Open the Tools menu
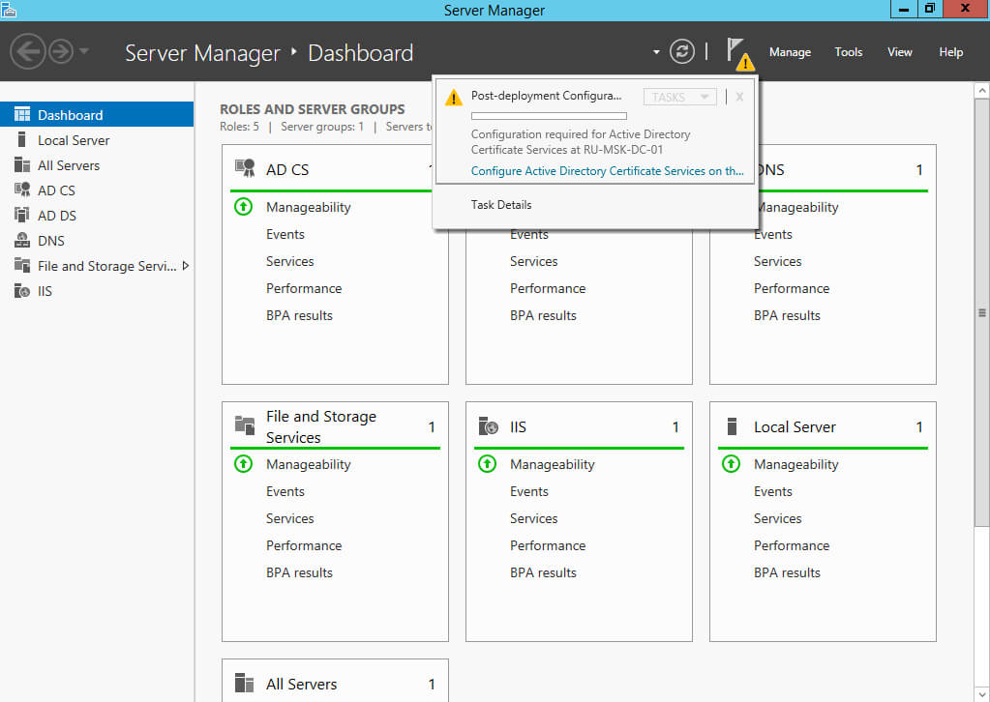The width and height of the screenshot is (990, 702). pos(848,52)
